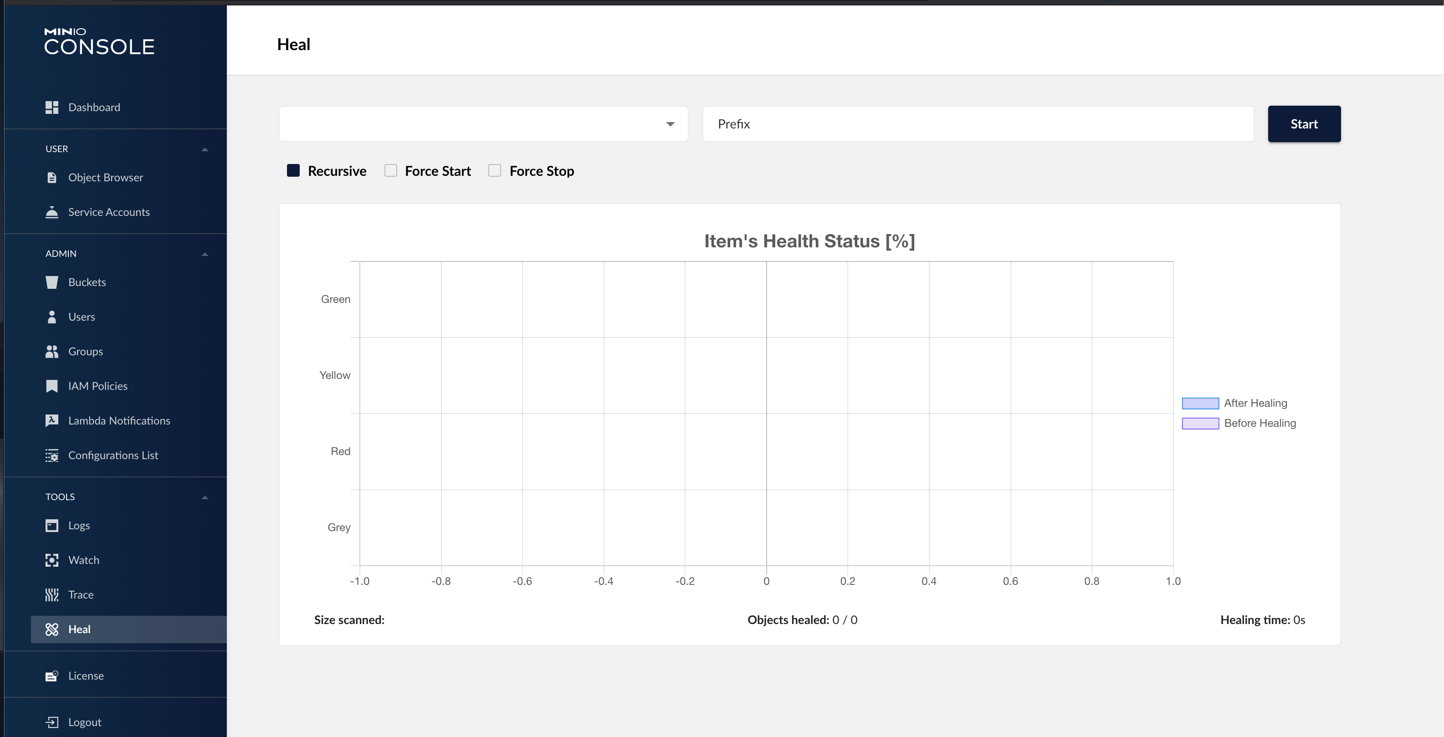Click the Yellow axis label
The height and width of the screenshot is (737, 1444).
point(335,375)
